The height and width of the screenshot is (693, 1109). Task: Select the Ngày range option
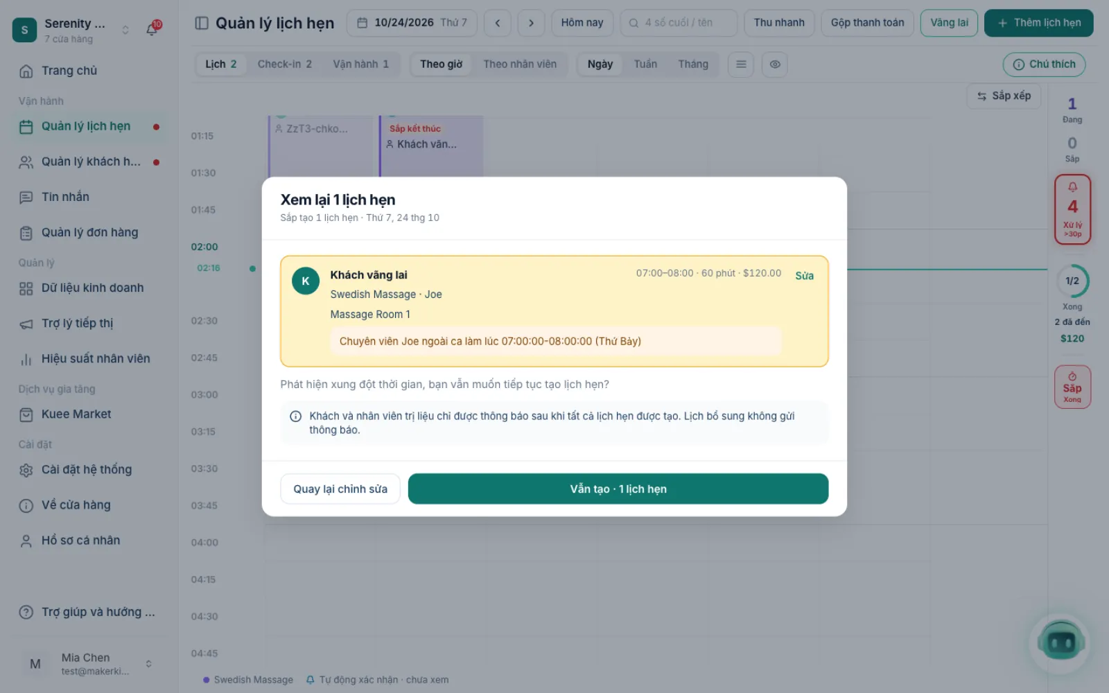(600, 64)
